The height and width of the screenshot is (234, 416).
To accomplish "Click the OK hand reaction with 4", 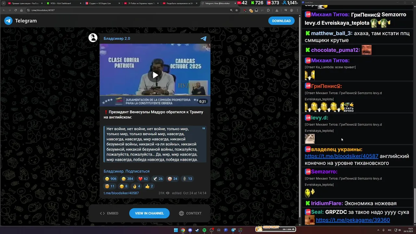I will [x=136, y=186].
